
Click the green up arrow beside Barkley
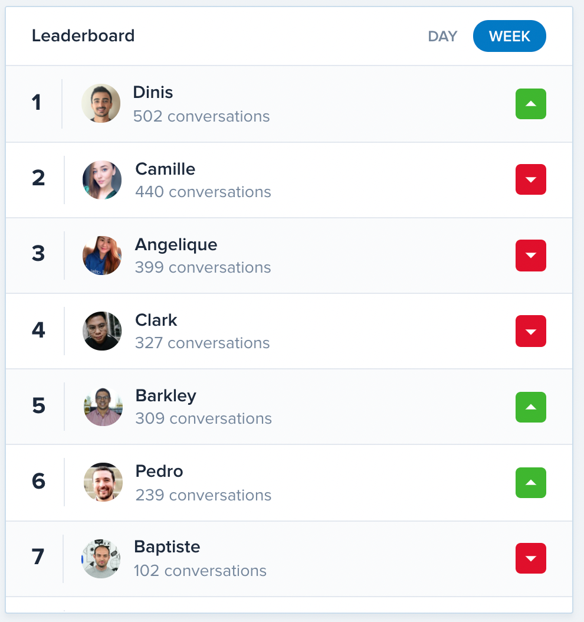click(530, 407)
